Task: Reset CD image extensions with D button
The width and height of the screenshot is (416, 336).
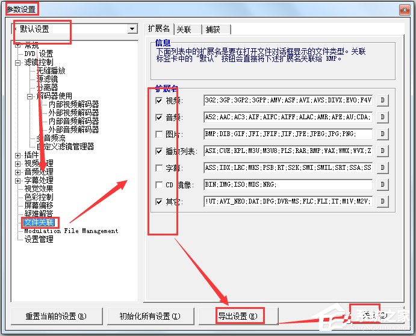Action: click(382, 184)
